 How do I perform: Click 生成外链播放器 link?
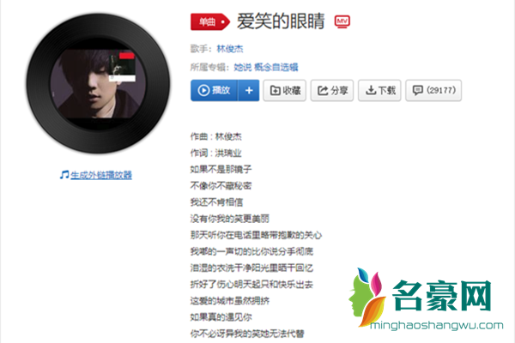tap(101, 175)
